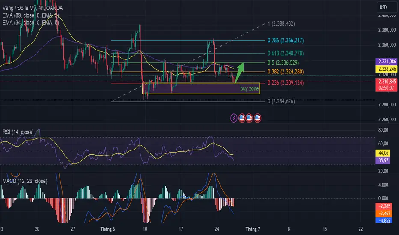Select the EMA 34 indicator legend
Screen dimensions: 399x235
30,23
